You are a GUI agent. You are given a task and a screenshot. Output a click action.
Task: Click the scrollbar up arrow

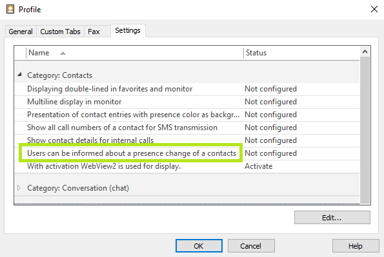365,52
